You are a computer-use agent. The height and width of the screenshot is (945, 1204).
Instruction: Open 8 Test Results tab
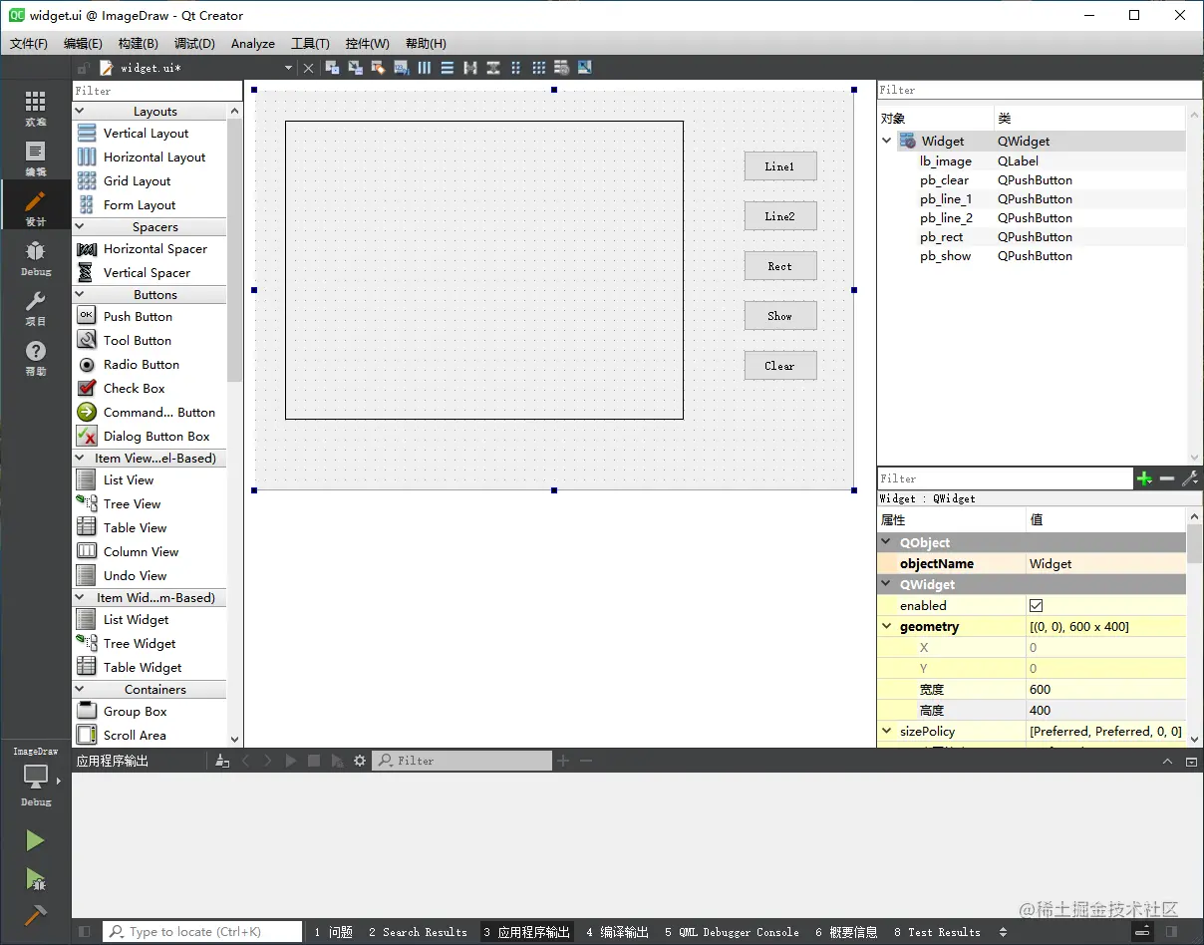pos(937,932)
